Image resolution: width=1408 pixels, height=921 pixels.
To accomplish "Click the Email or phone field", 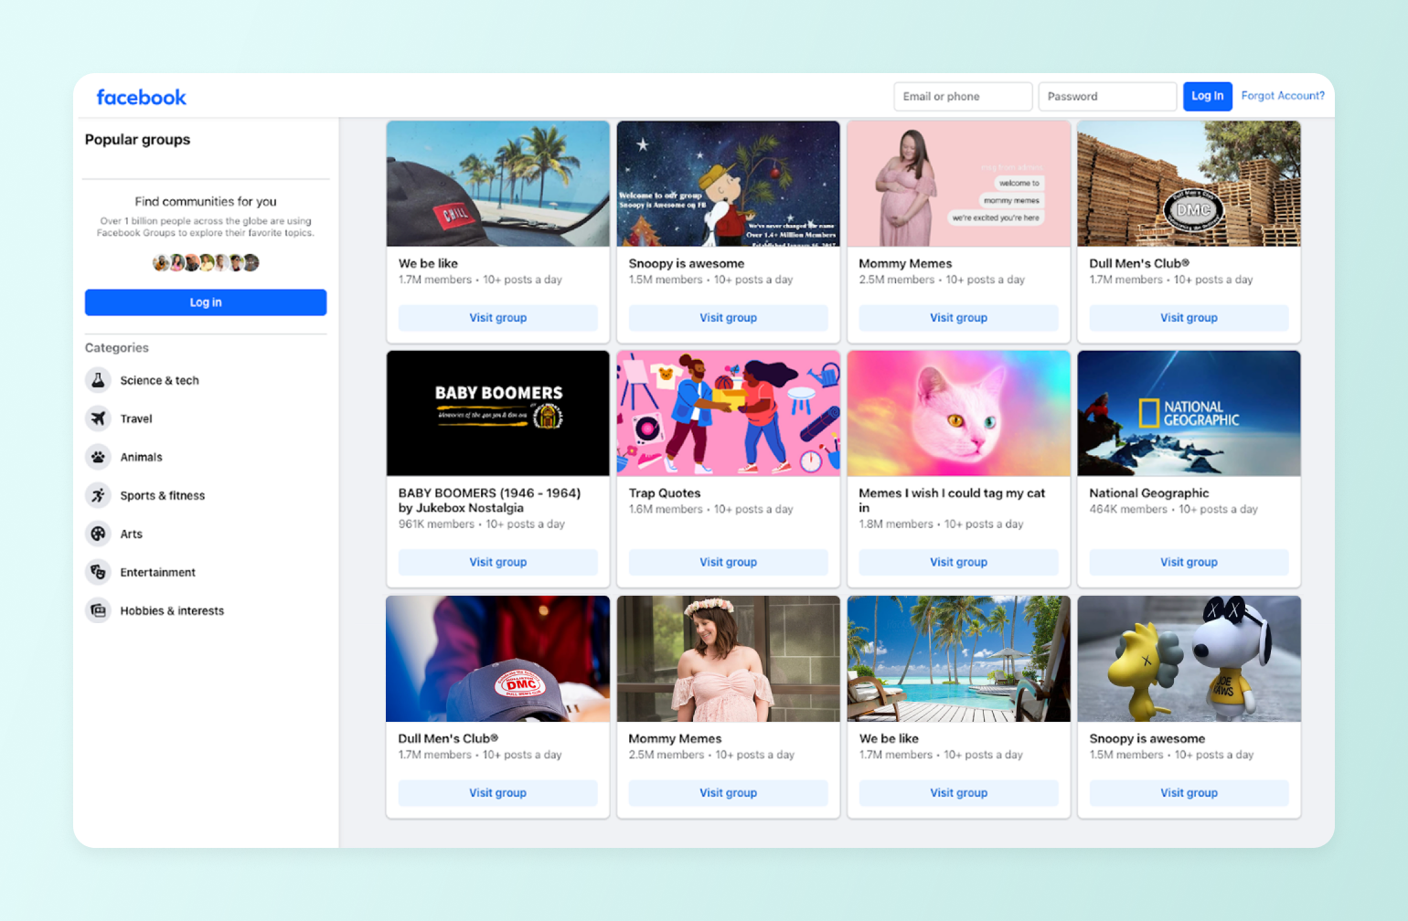I will [963, 97].
